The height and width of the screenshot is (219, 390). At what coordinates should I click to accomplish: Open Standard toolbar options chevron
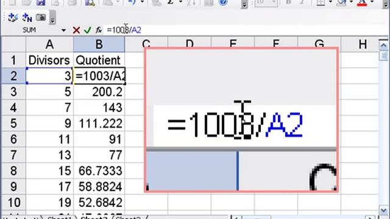pos(244,4)
